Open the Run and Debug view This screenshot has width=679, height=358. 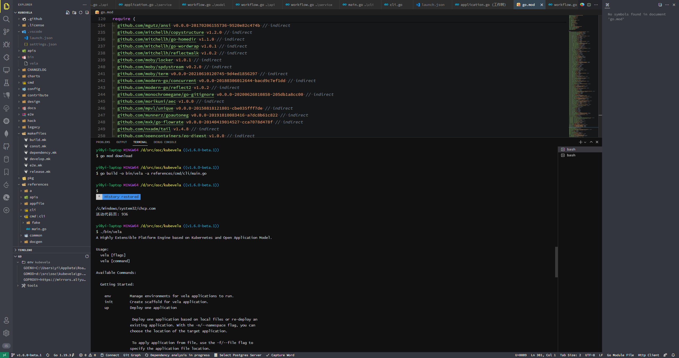pyautogui.click(x=6, y=44)
